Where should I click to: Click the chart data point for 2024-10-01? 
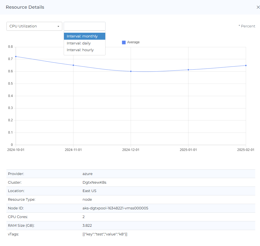[x=16, y=56]
